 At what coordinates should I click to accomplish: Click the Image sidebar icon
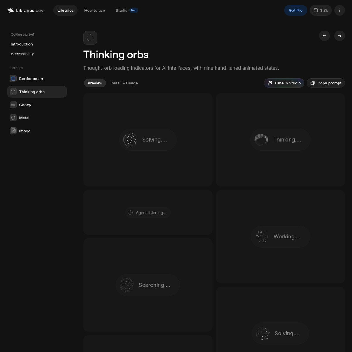(13, 131)
